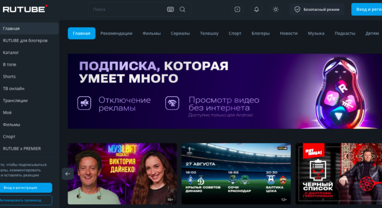The image size is (382, 208).
Task: Select the Рекомендации tab
Action: click(x=116, y=33)
